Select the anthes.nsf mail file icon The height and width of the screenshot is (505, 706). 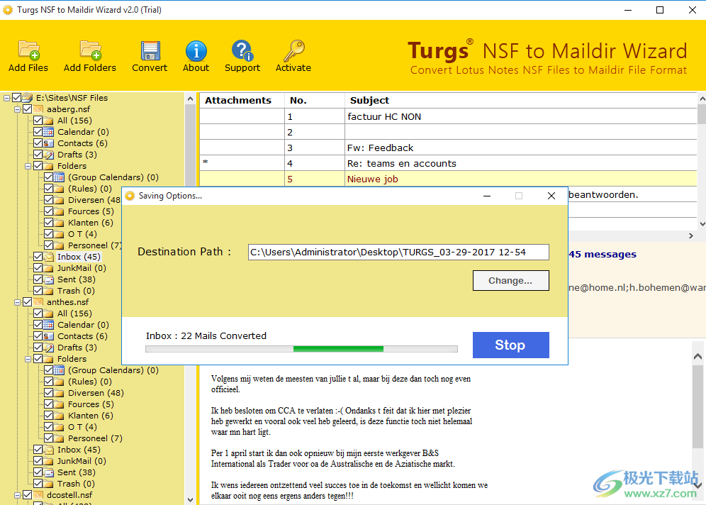pyautogui.click(x=38, y=302)
